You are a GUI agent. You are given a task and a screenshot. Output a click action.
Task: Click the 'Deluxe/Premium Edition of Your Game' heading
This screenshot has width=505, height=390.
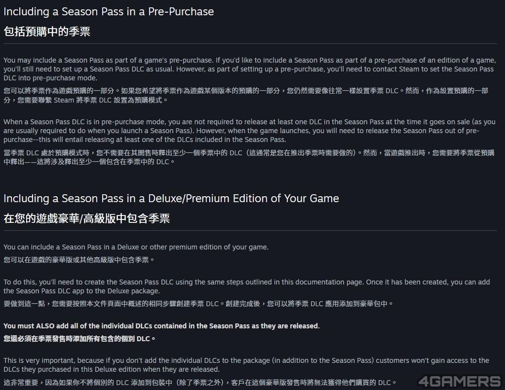[171, 199]
